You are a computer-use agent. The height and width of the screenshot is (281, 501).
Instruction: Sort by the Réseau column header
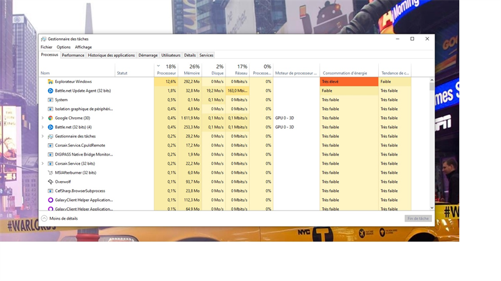(237, 70)
